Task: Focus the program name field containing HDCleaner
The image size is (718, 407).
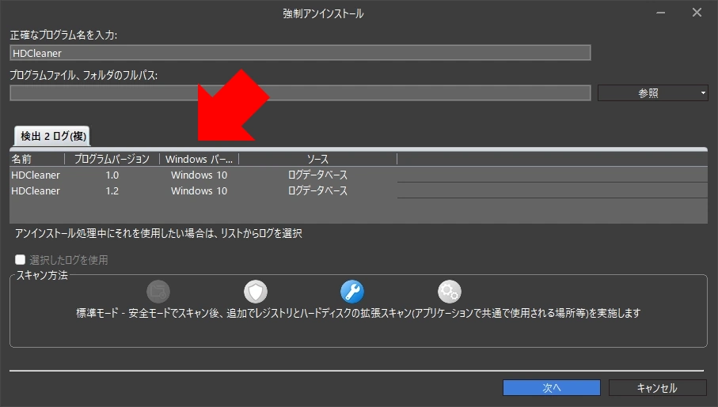Action: (x=300, y=53)
